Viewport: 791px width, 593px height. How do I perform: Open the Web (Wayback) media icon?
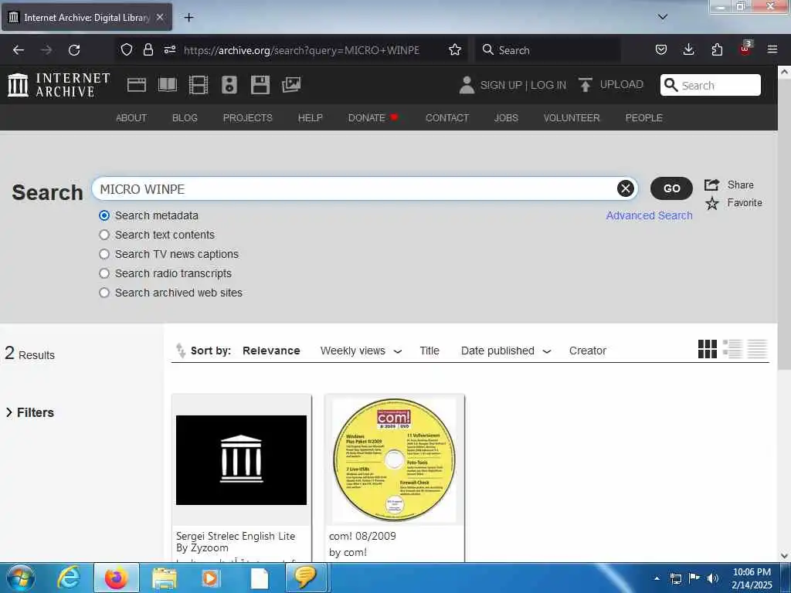tap(137, 85)
